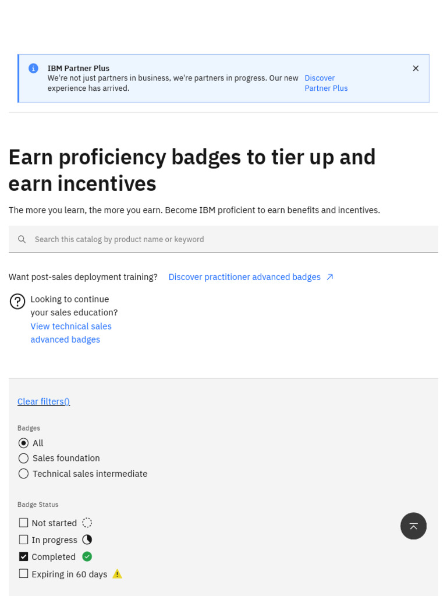Click the yellow expiring warning icon

(117, 574)
